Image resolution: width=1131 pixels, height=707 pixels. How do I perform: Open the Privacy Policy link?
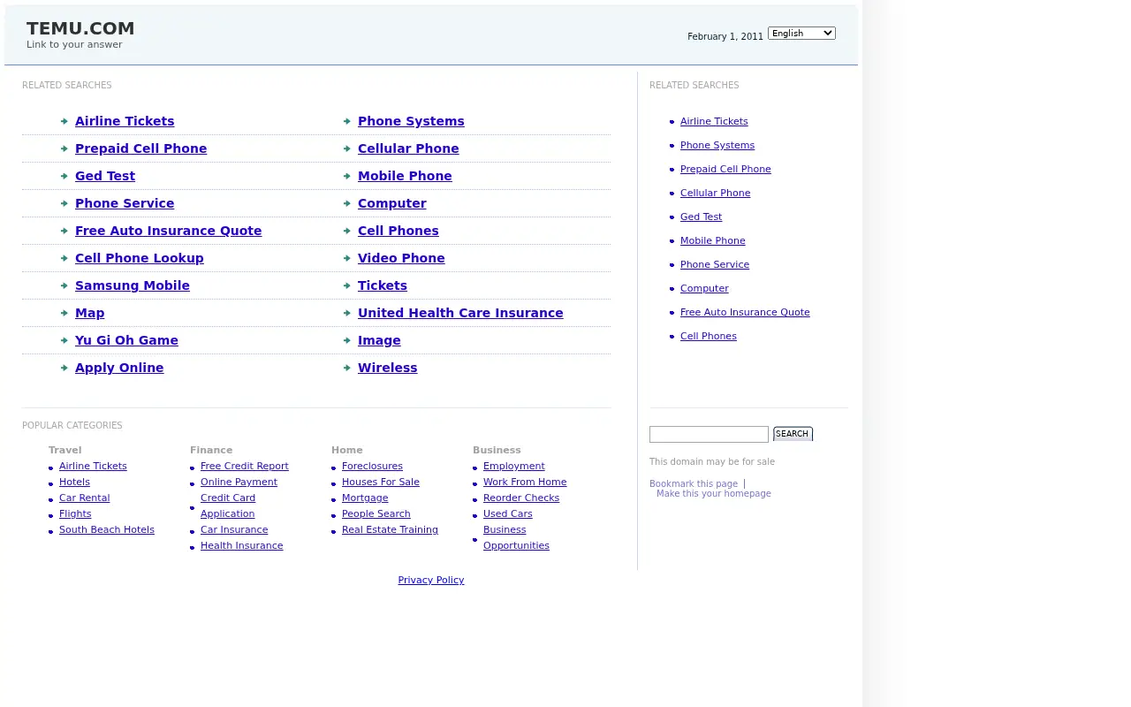pyautogui.click(x=431, y=580)
